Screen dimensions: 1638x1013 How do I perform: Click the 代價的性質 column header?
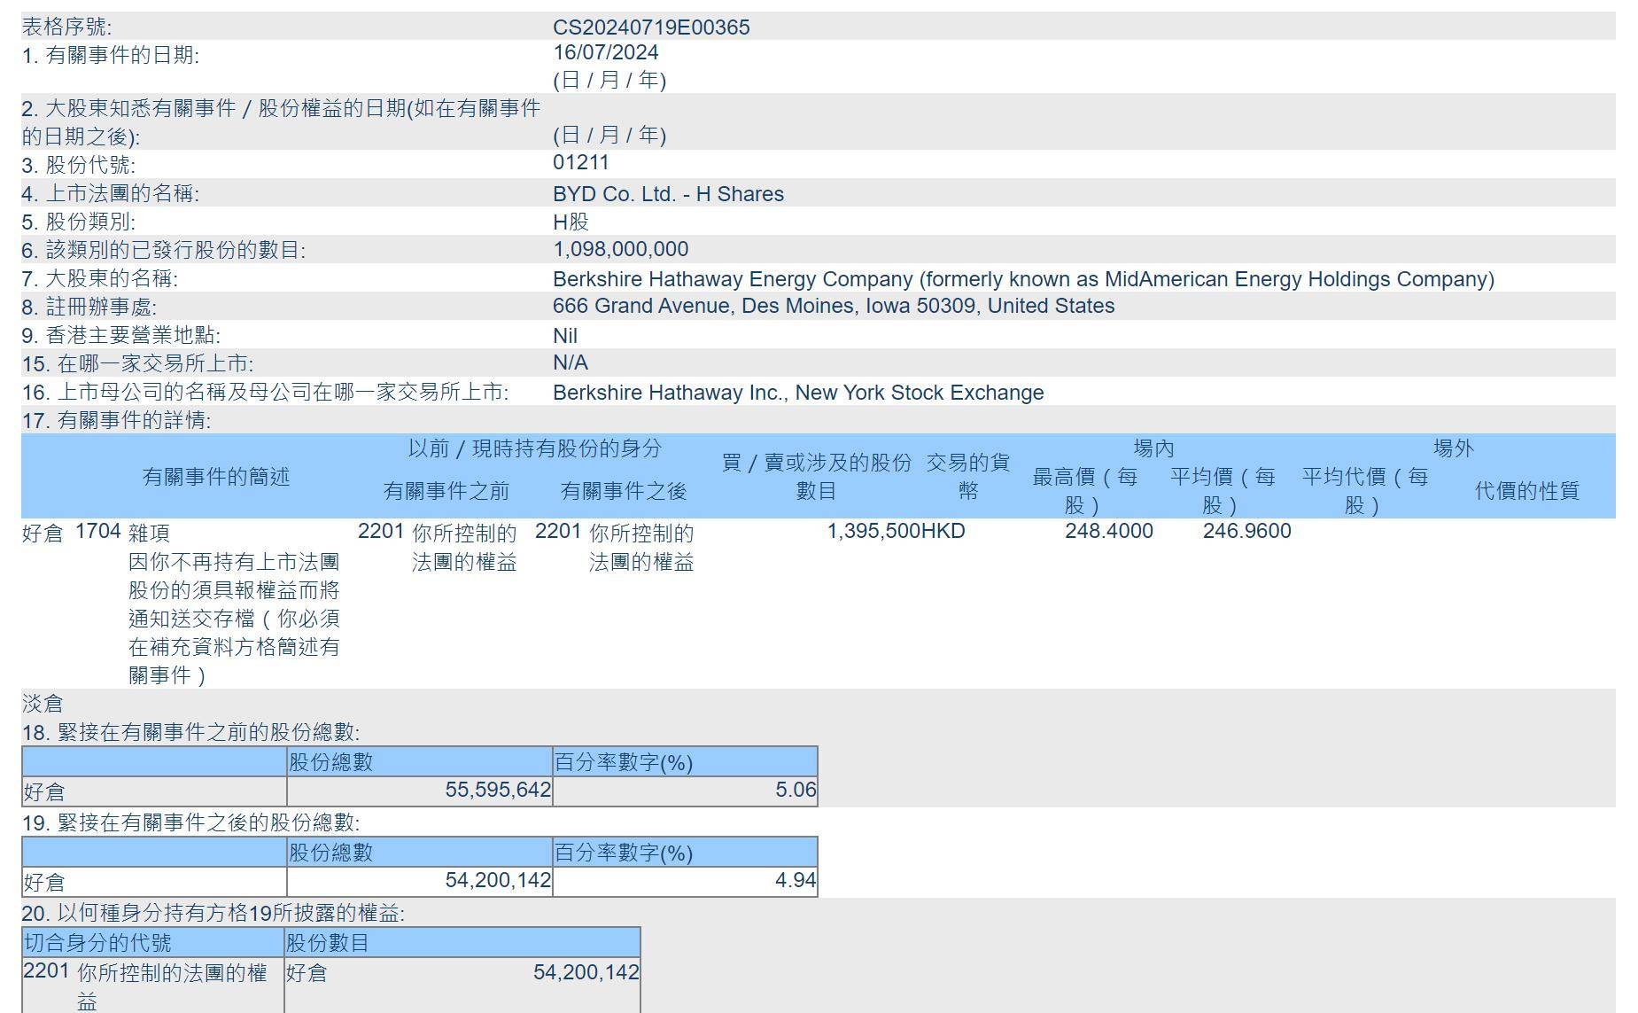(x=1526, y=491)
